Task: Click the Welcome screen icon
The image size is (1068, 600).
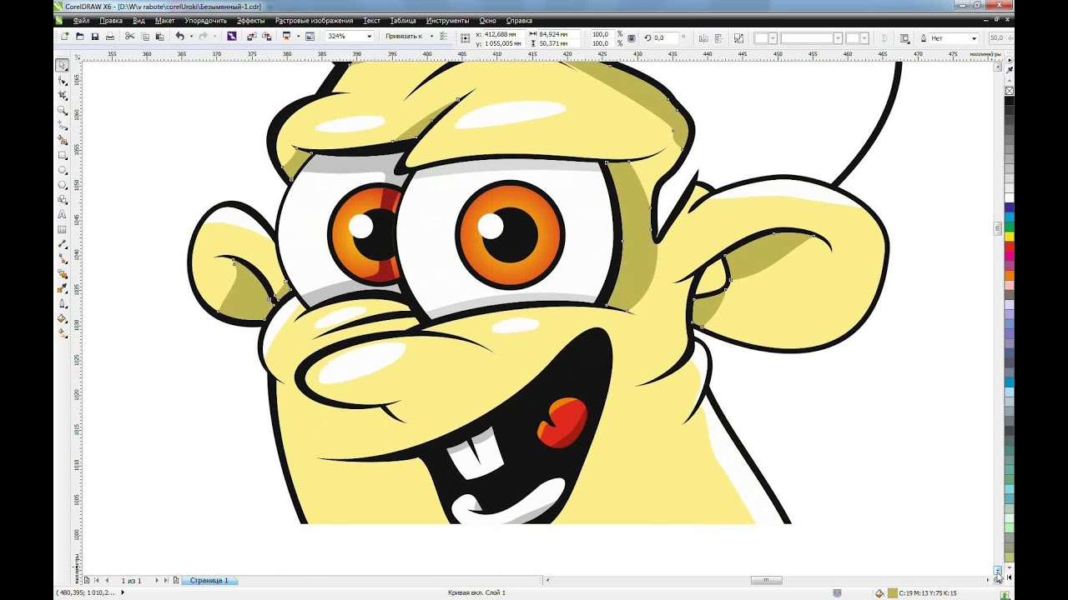Action: [310, 37]
